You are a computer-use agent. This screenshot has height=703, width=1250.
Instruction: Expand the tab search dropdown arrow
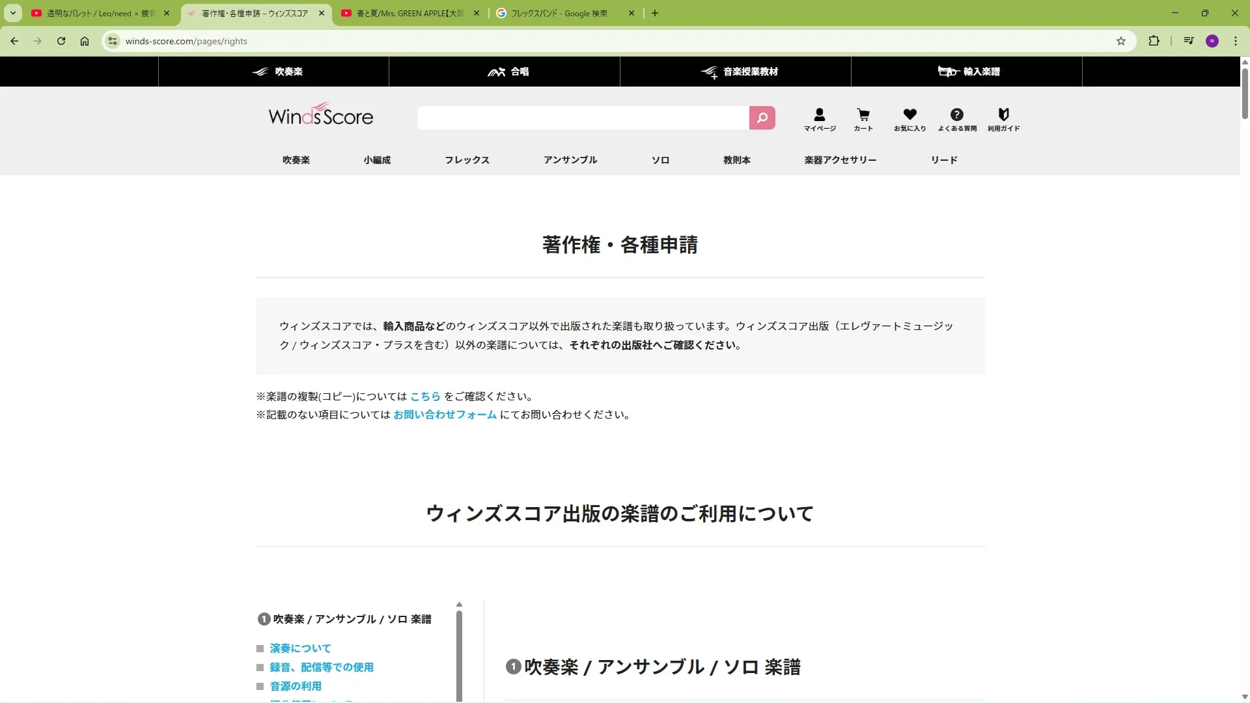(12, 13)
